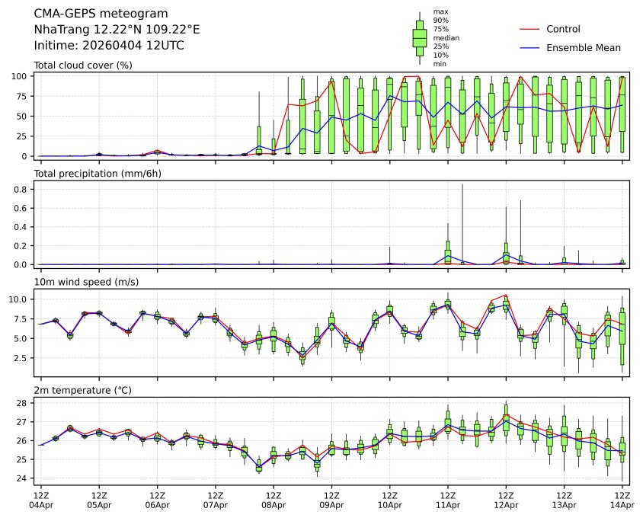Click the red Control legend line

point(529,29)
